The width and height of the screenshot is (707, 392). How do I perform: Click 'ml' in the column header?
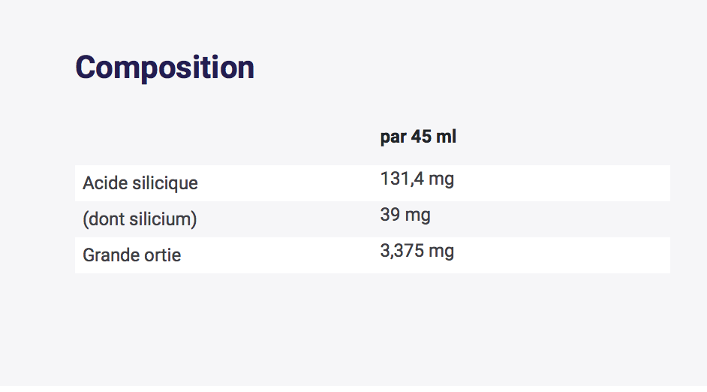(x=448, y=137)
